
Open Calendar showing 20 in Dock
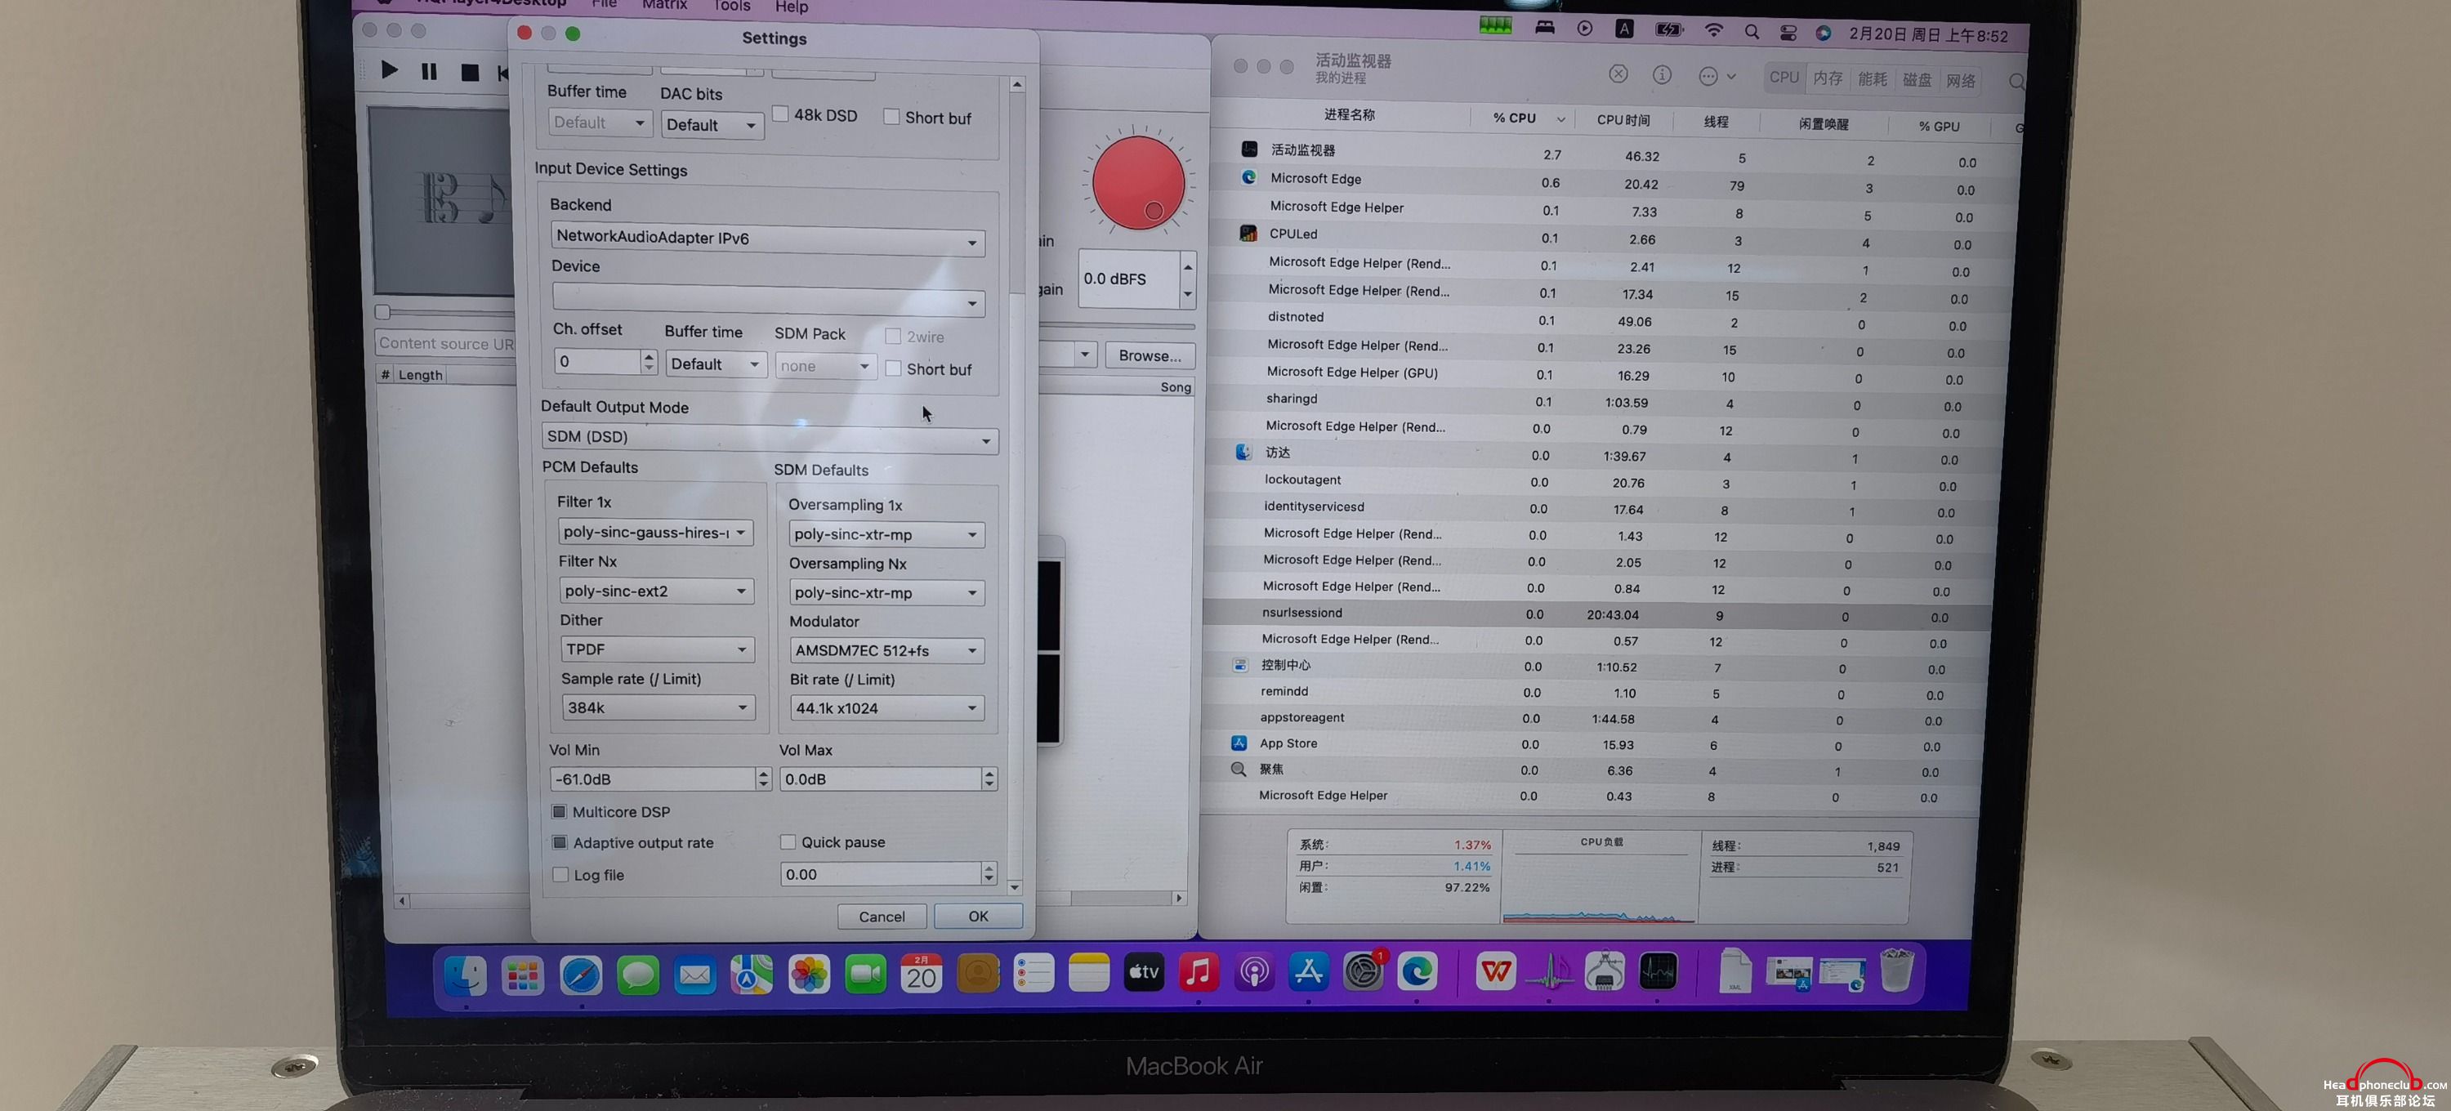[921, 974]
